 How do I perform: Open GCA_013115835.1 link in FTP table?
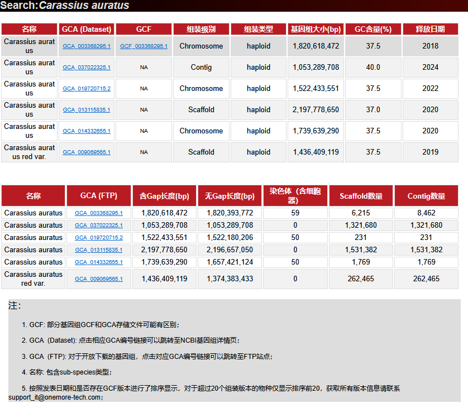(99, 250)
